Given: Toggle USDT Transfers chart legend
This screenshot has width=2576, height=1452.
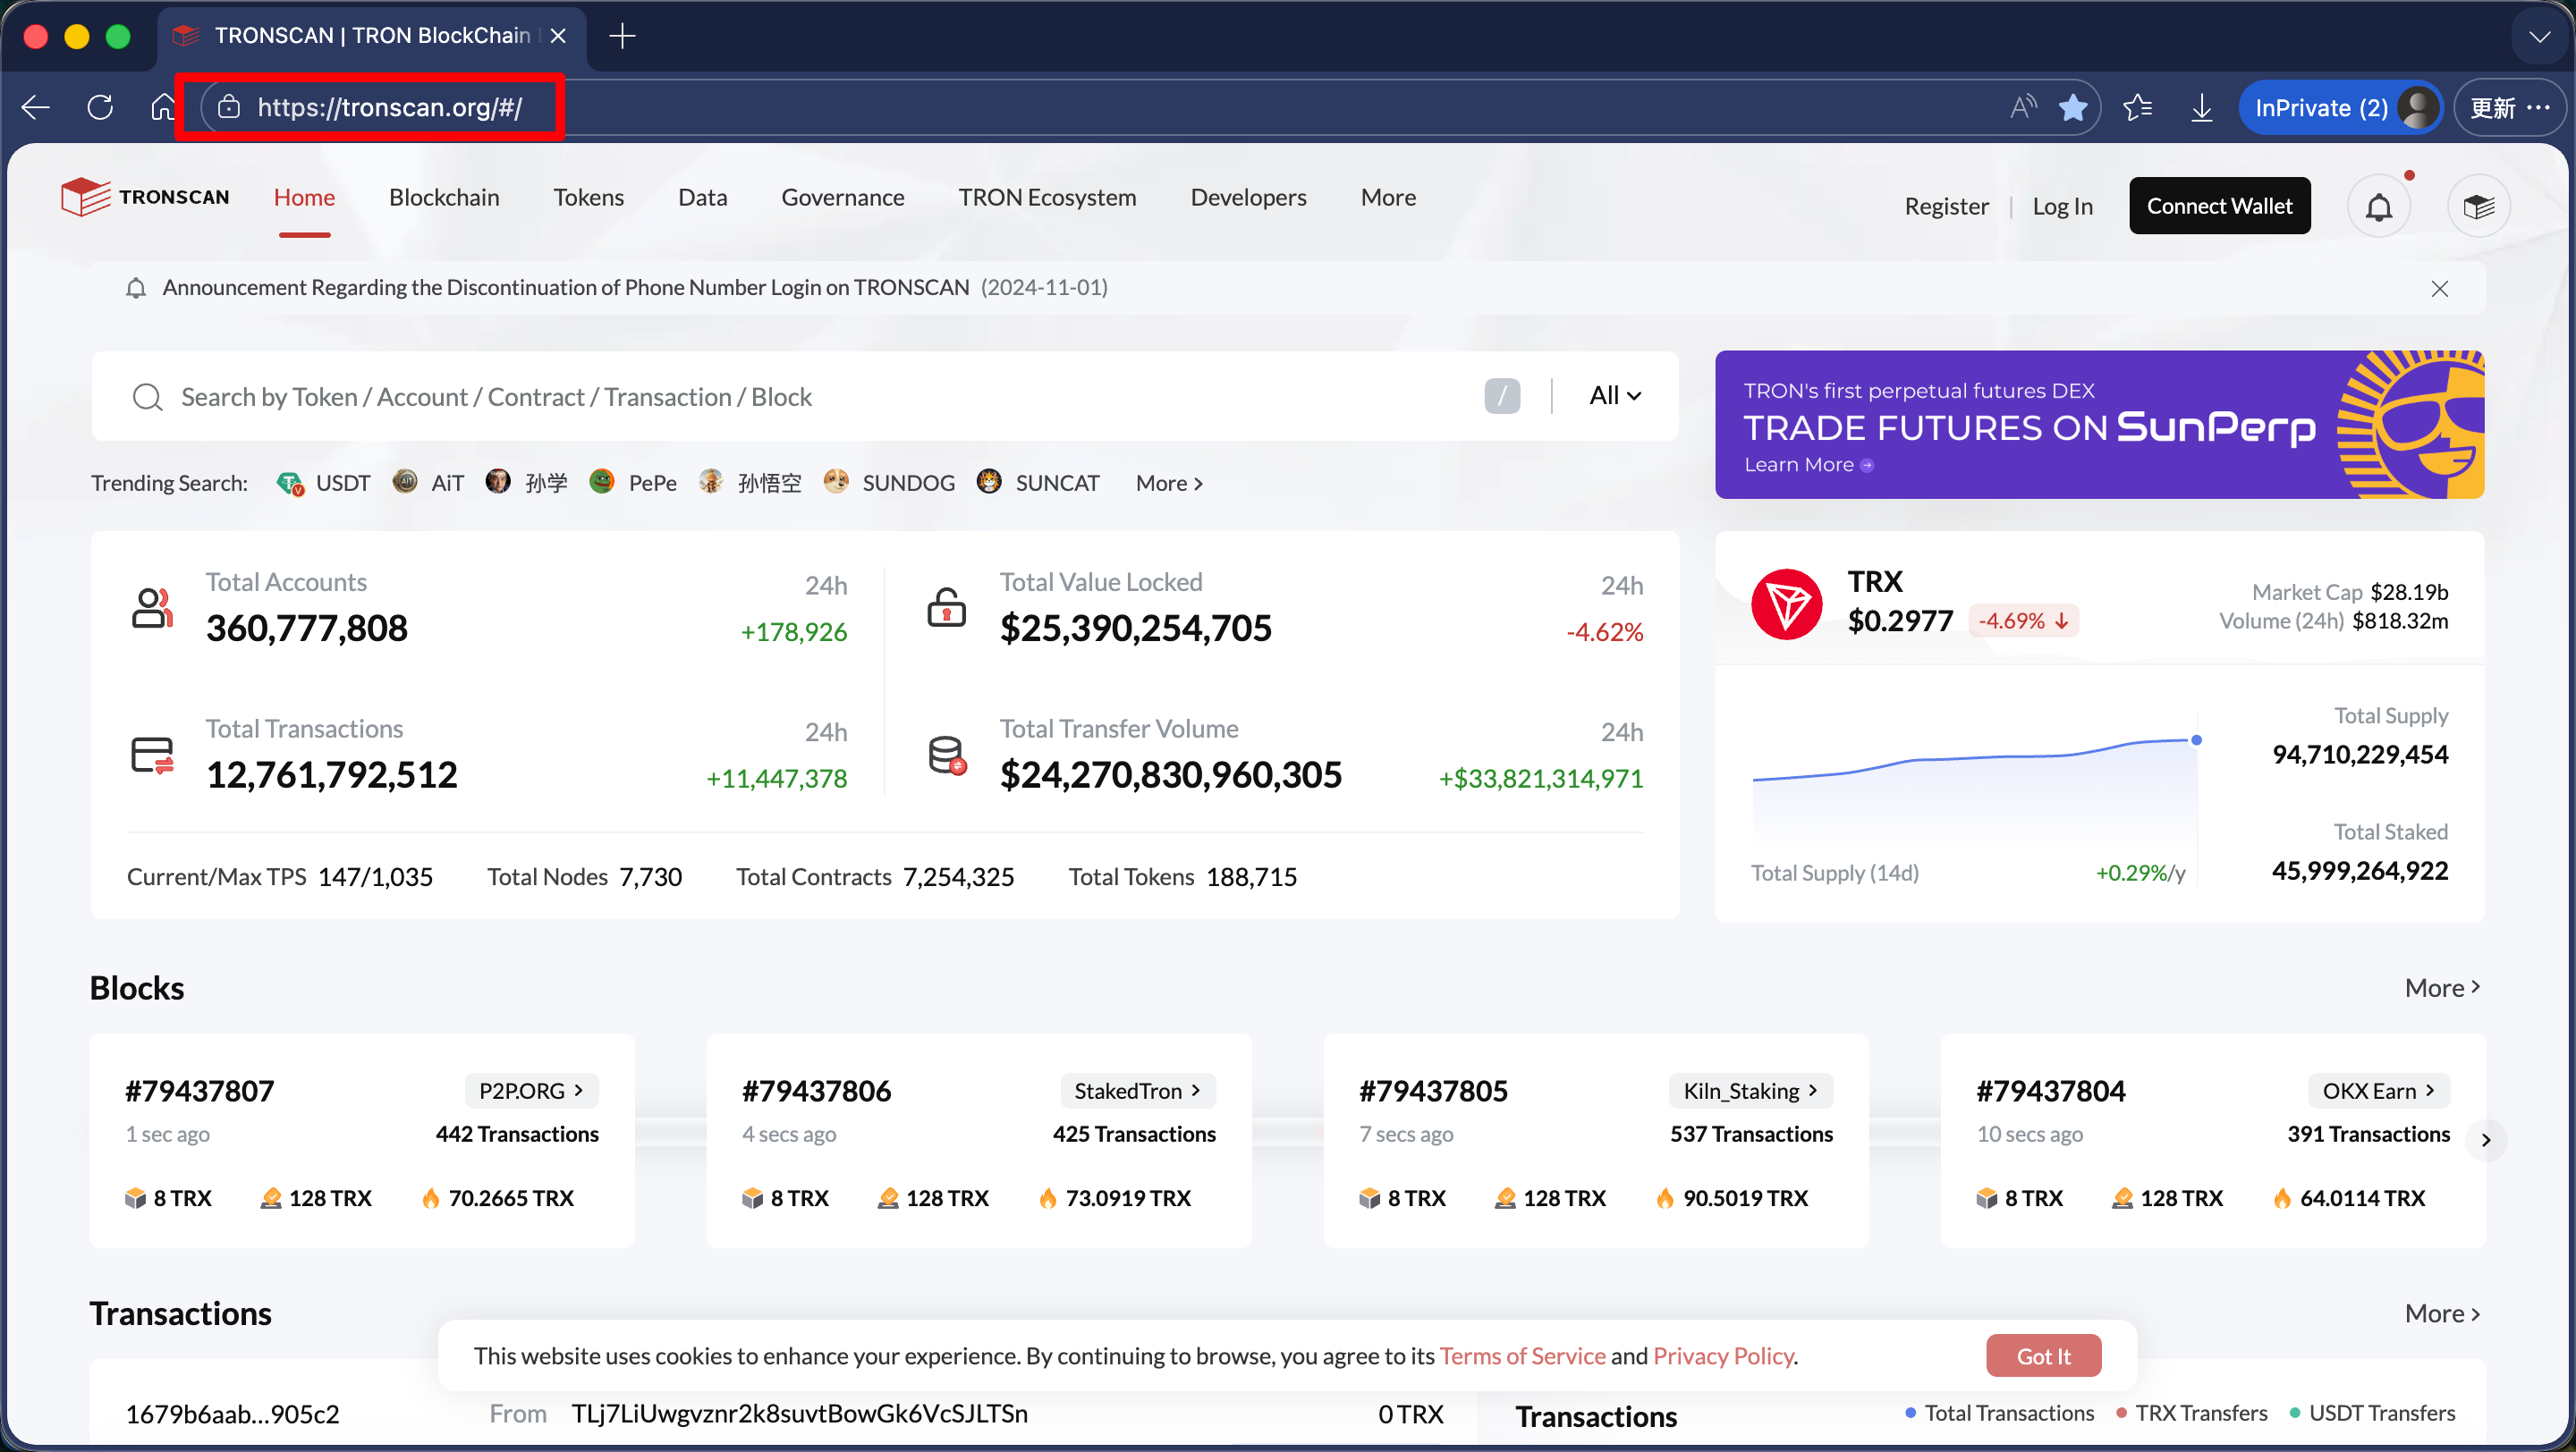Looking at the screenshot, I should (x=2372, y=1413).
